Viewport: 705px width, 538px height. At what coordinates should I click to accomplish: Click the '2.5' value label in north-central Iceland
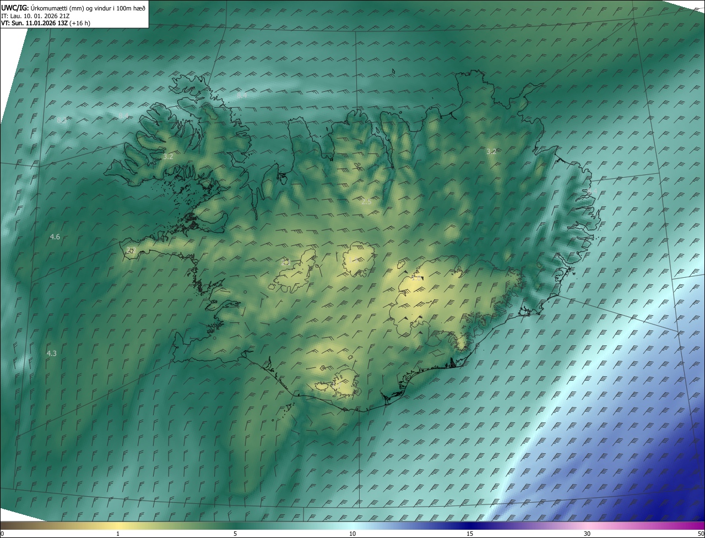(x=366, y=202)
